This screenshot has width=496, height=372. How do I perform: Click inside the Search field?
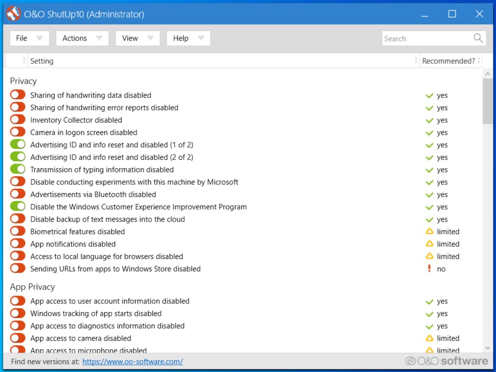(x=427, y=38)
